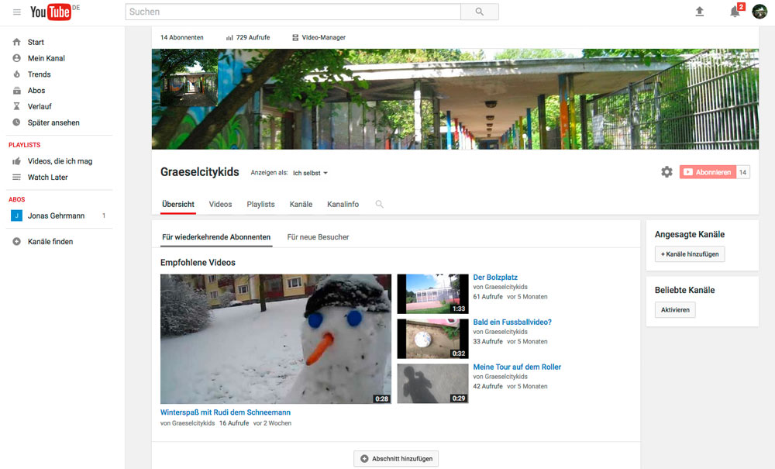
Task: Click the Start sidebar label
Action: [x=36, y=42]
